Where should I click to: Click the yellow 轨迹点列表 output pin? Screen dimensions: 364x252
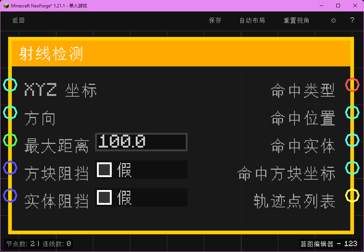(353, 196)
